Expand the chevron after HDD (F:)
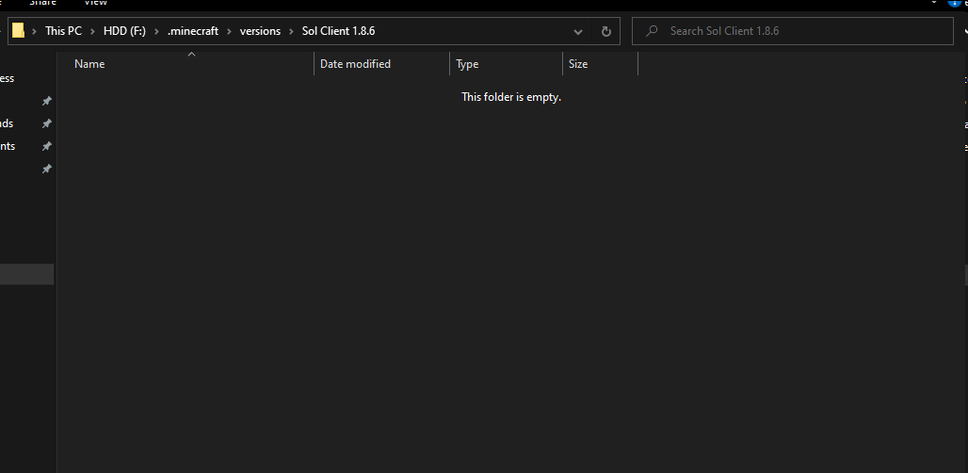This screenshot has width=968, height=473. pyautogui.click(x=157, y=31)
